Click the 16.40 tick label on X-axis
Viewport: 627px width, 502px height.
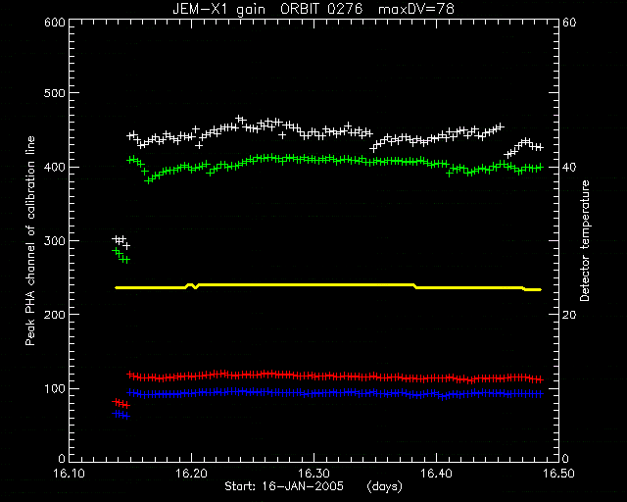(436, 474)
